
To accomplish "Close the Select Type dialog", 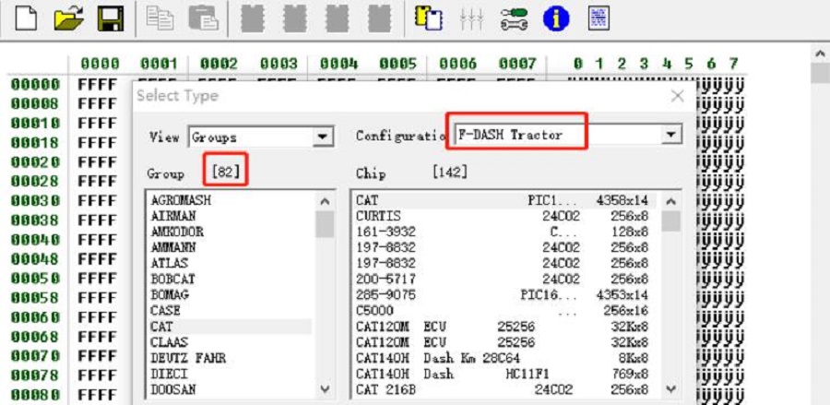I will [x=677, y=96].
